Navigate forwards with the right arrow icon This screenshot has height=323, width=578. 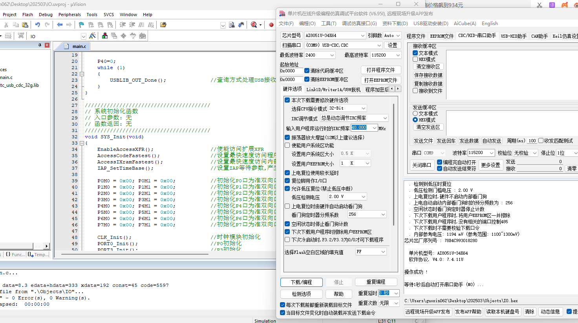[69, 25]
